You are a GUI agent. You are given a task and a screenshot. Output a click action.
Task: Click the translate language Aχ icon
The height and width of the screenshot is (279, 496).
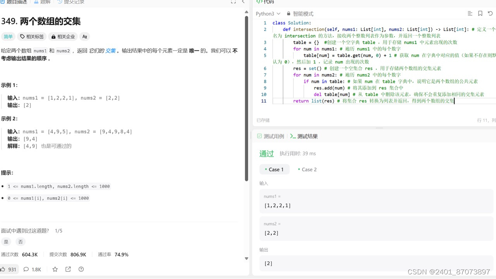click(85, 37)
